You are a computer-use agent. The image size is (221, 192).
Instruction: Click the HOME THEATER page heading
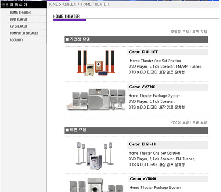click(66, 16)
